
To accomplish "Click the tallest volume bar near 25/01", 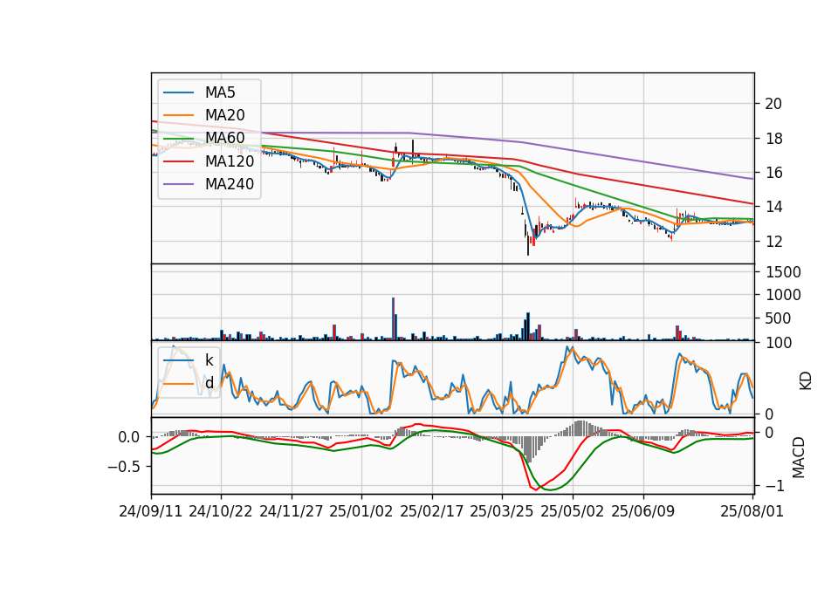I will point(394,319).
